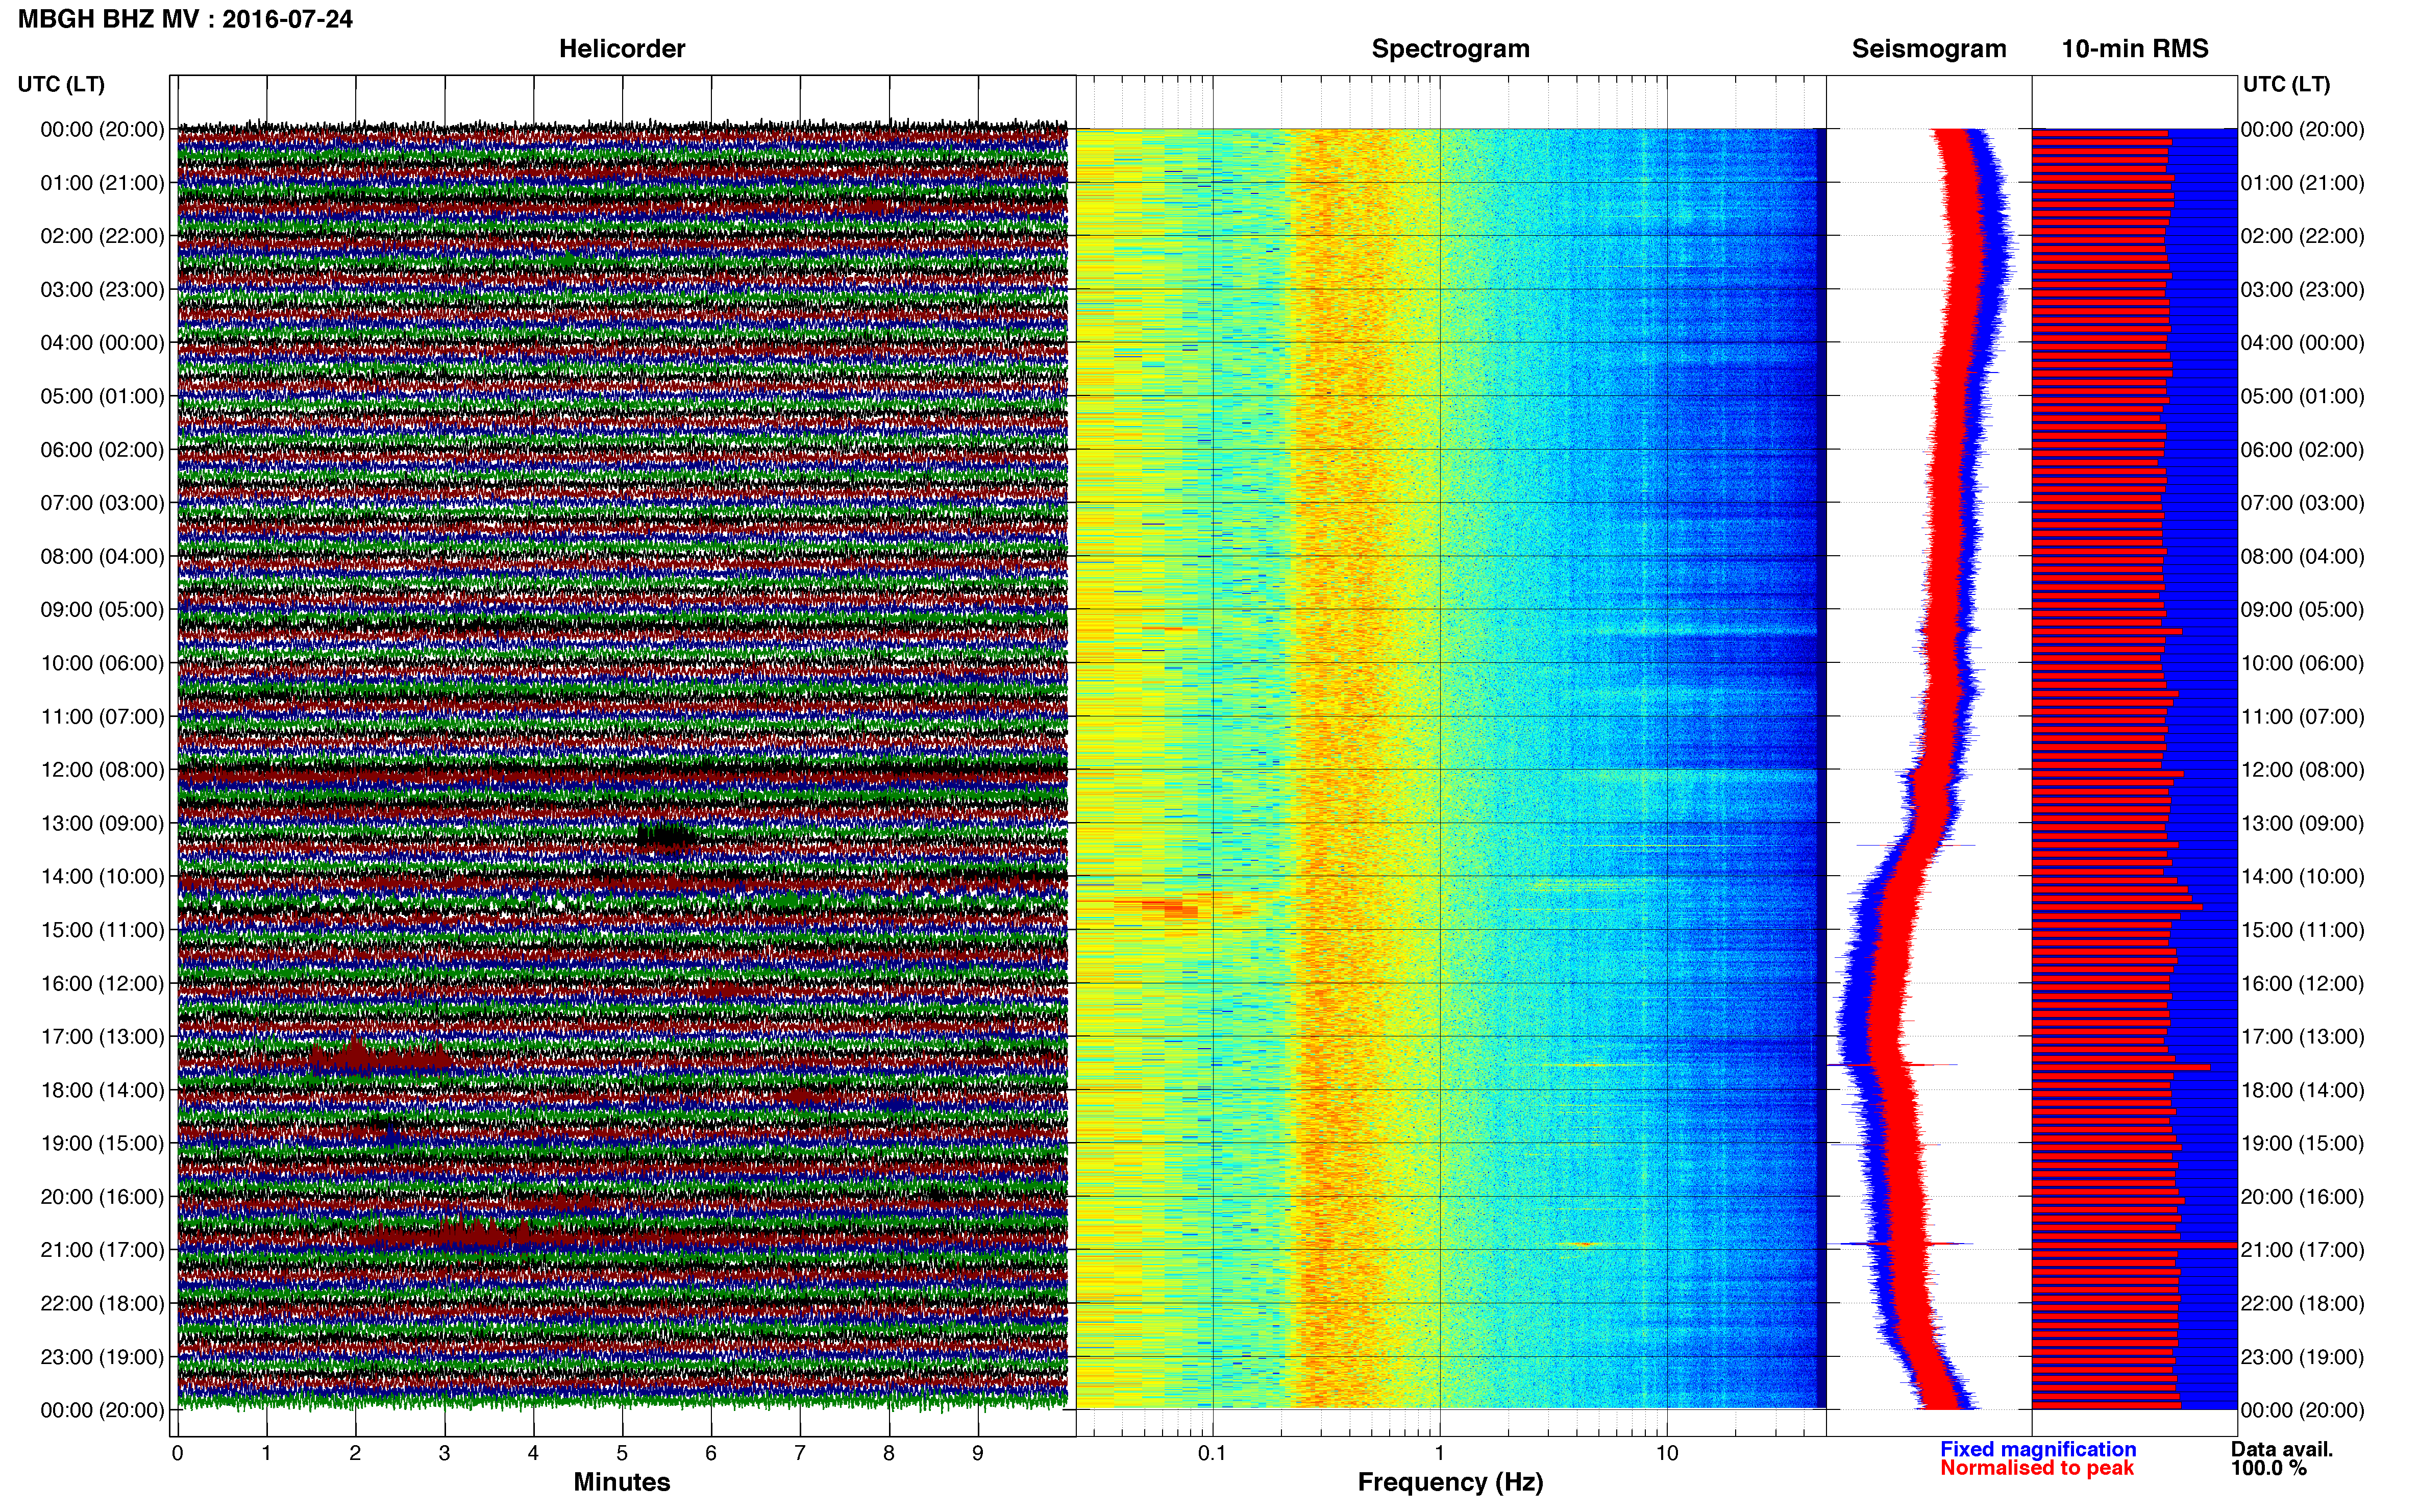The width and height of the screenshot is (2419, 1512).
Task: Click the '6' tick on the Minutes axis
Action: click(x=711, y=1454)
